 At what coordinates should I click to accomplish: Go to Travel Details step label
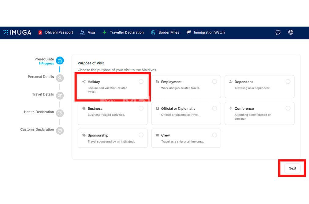(x=43, y=94)
